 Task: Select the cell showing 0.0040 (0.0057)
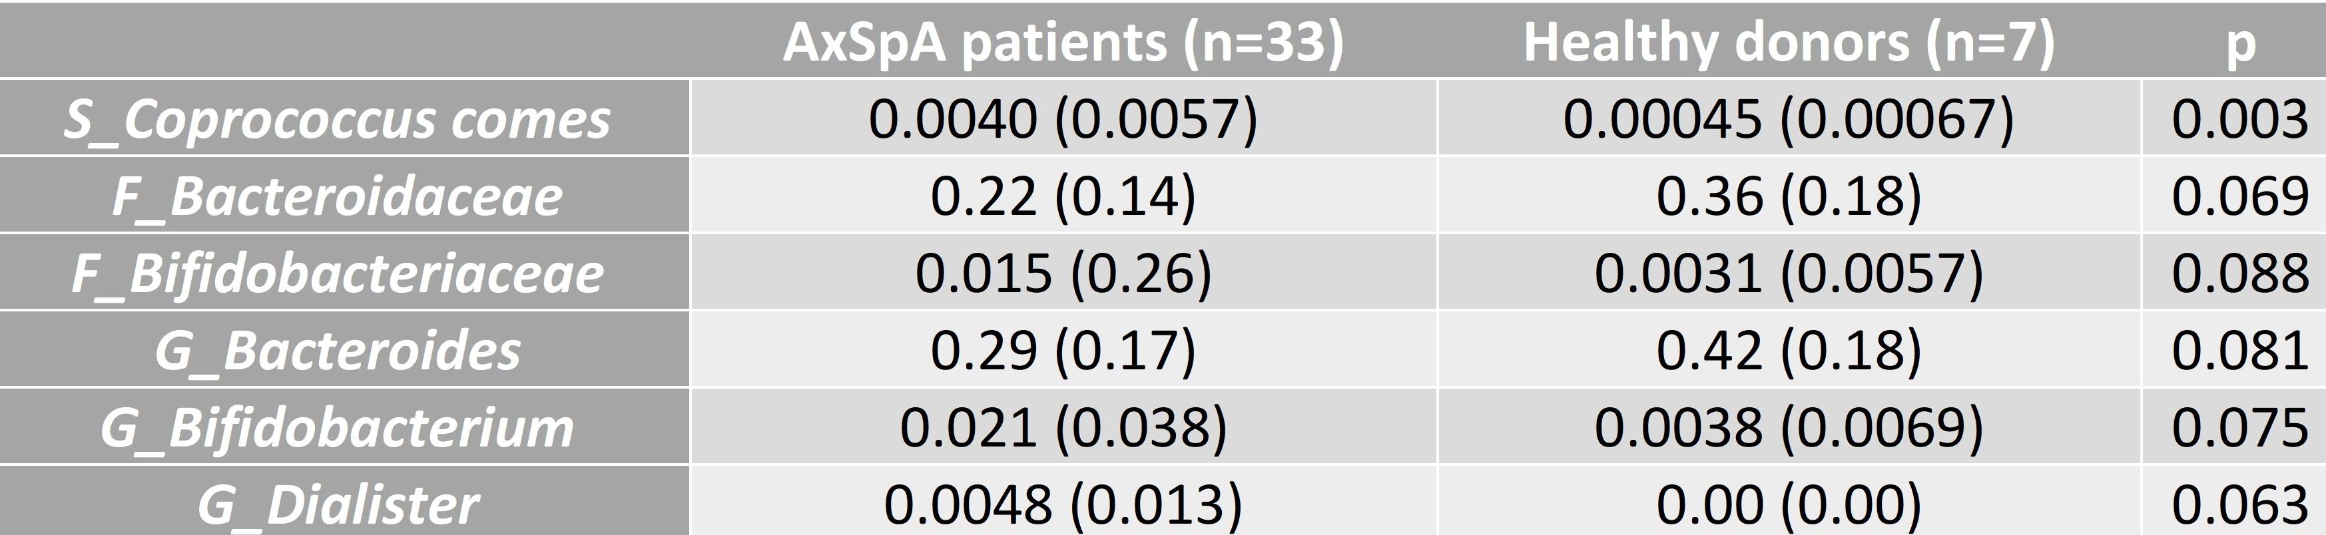[x=1063, y=119]
